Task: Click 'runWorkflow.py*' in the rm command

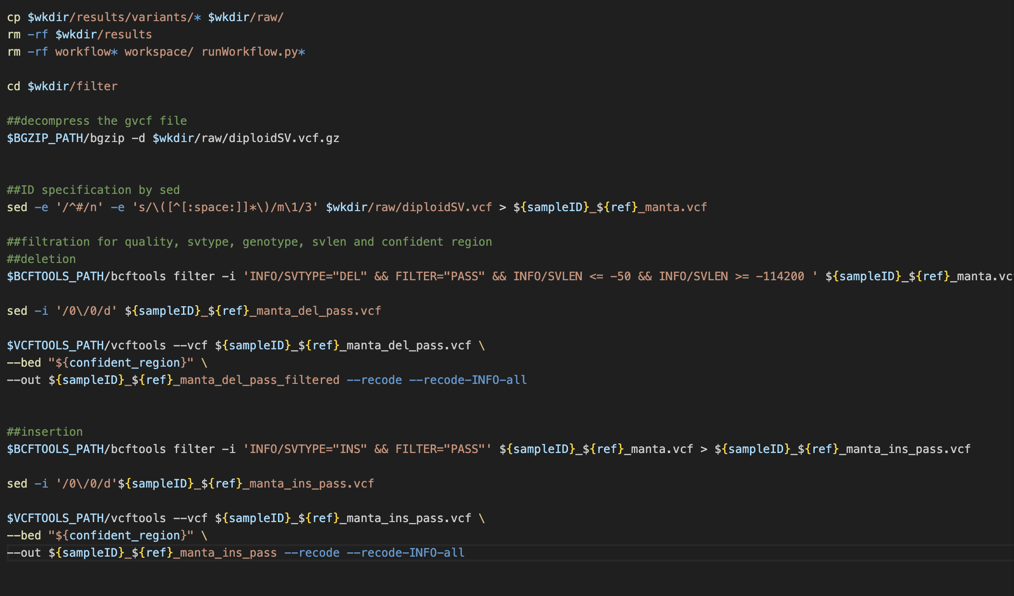Action: 253,52
